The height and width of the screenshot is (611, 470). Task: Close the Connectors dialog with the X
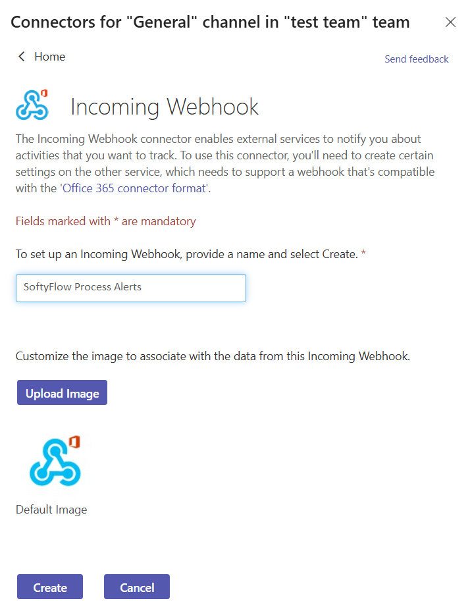click(x=450, y=22)
